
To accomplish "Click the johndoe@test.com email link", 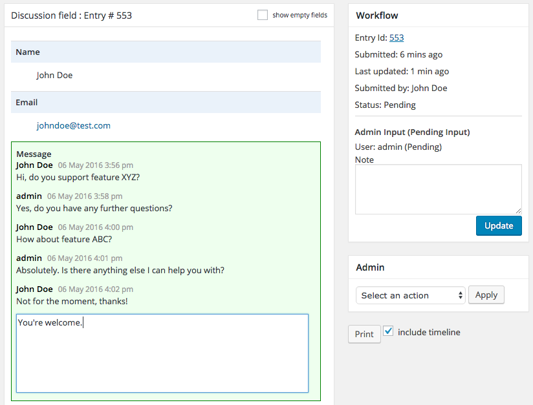I will point(73,126).
